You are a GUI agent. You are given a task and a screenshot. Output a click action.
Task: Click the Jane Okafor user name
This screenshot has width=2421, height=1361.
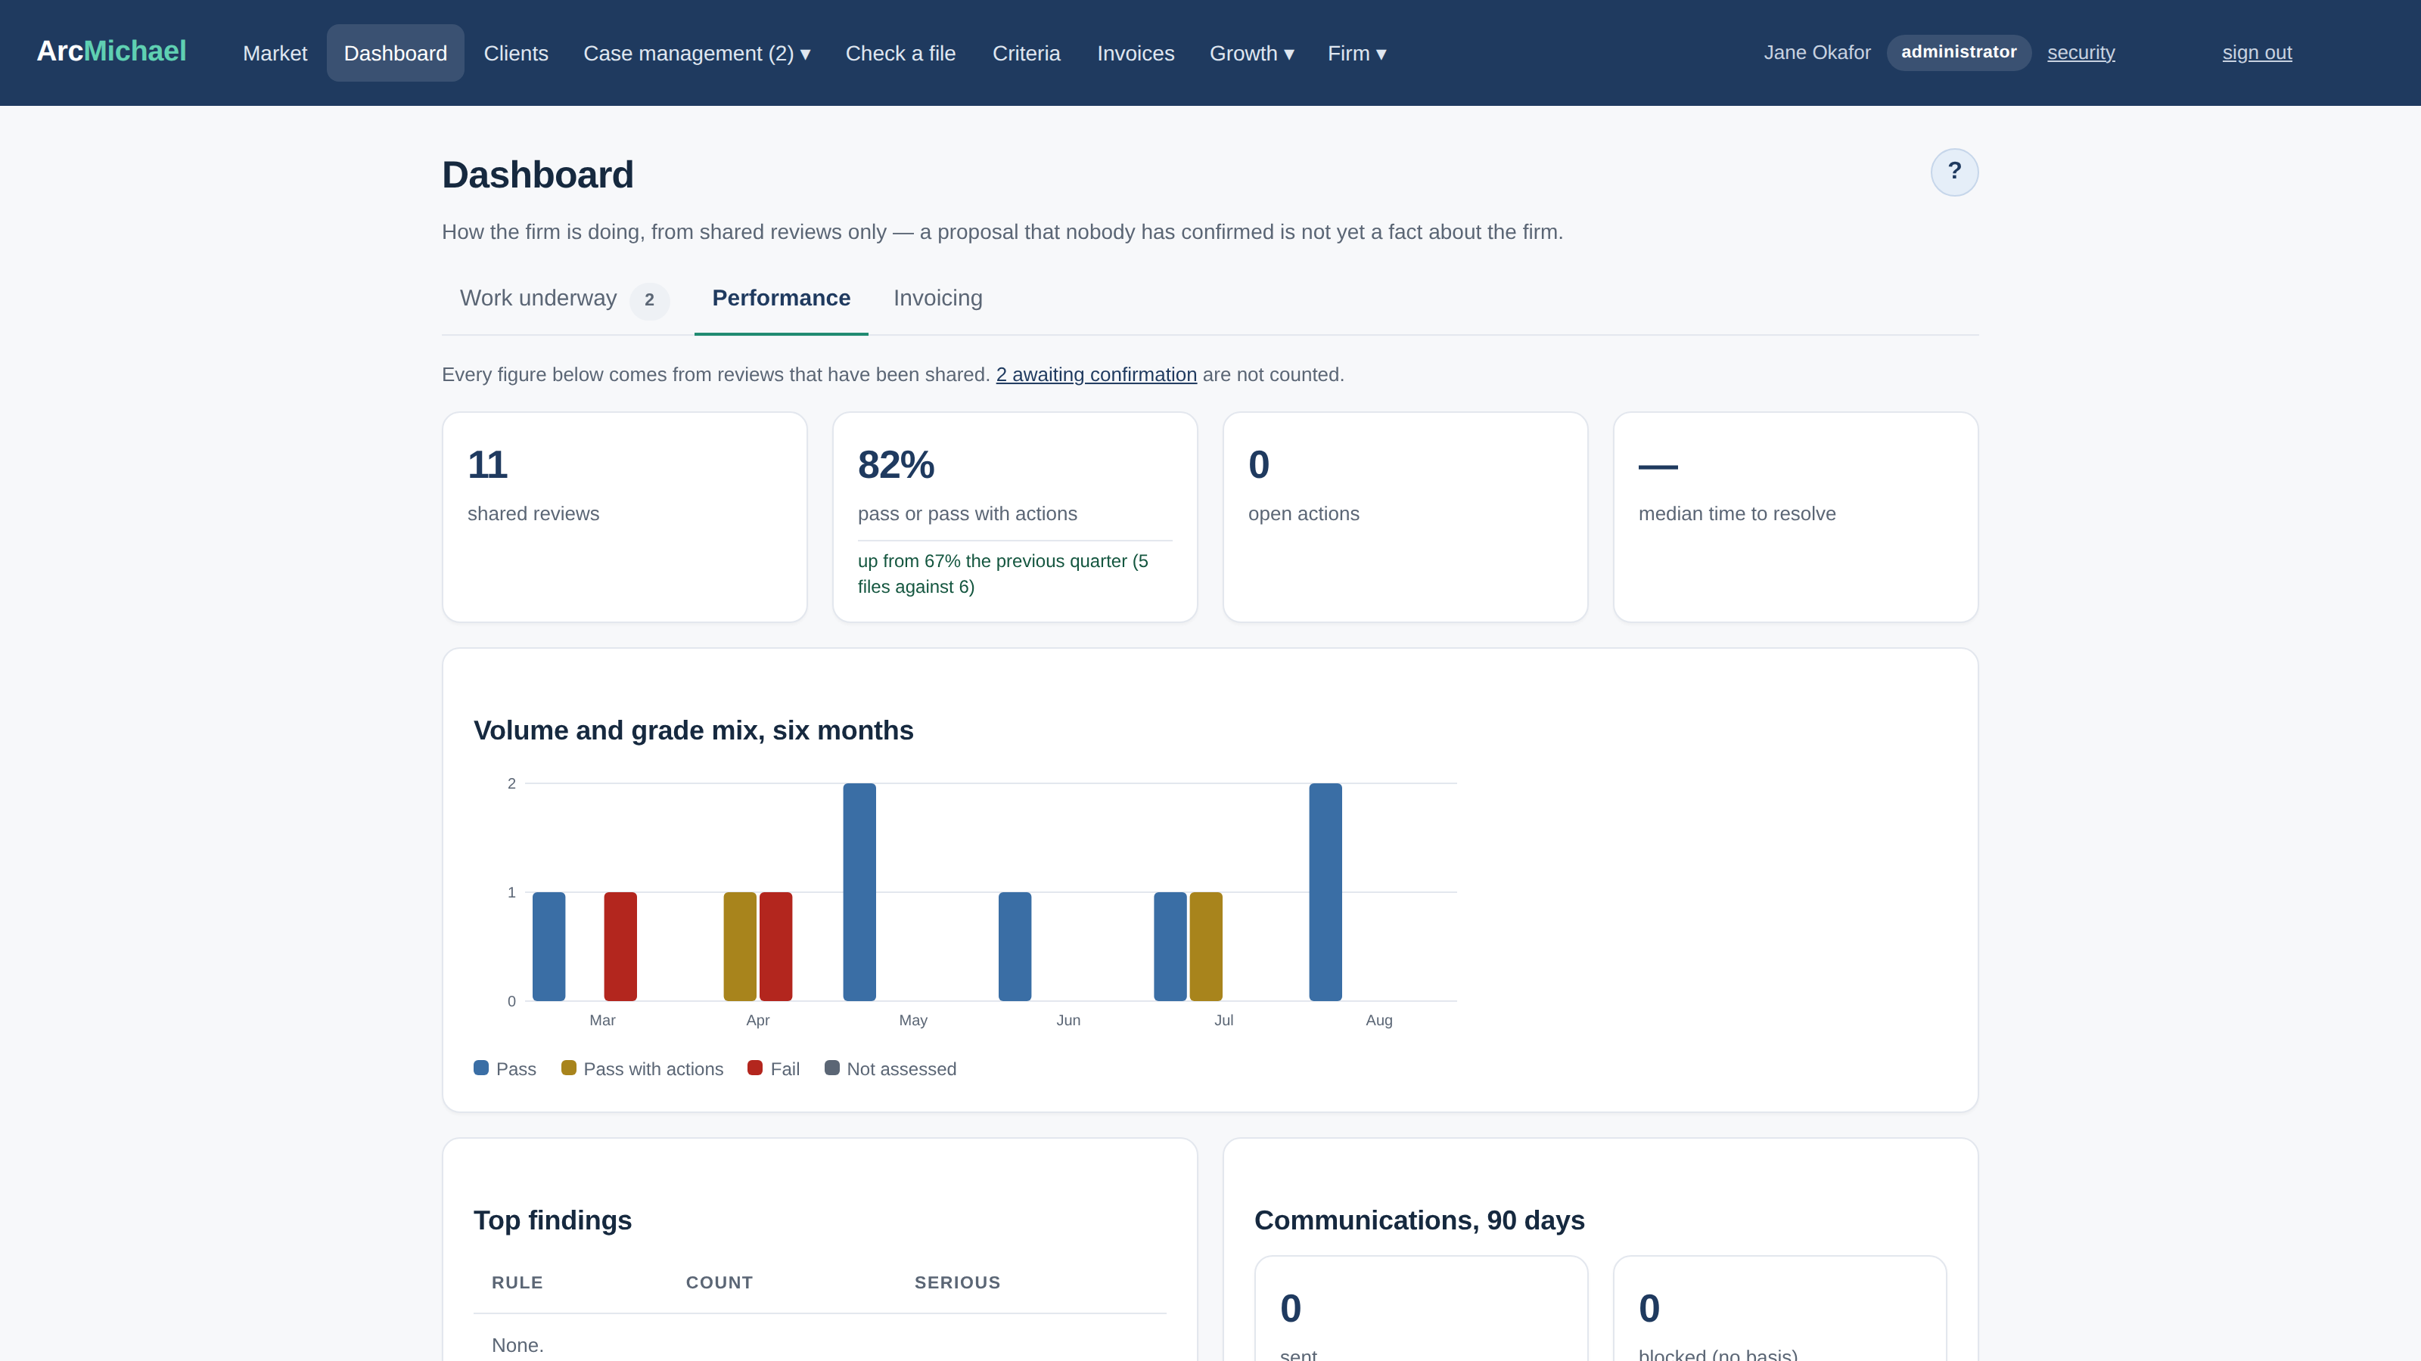pos(1817,53)
